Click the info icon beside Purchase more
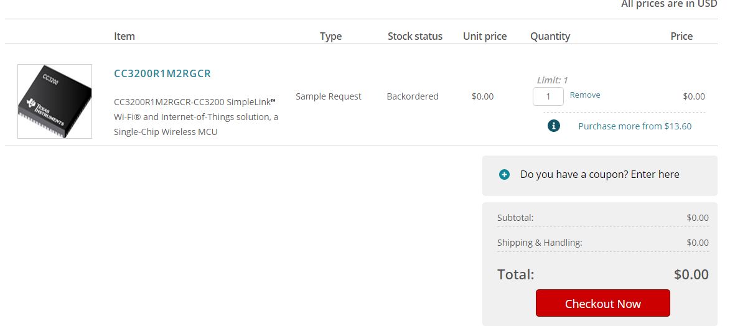 [x=554, y=126]
